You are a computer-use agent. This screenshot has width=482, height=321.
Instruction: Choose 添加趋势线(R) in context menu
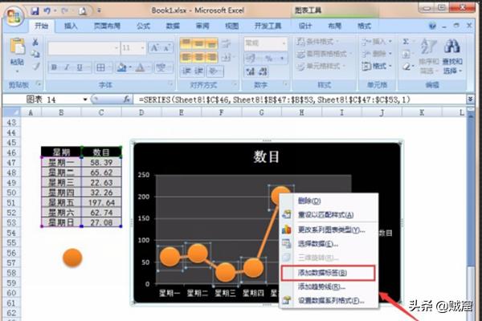tap(329, 287)
